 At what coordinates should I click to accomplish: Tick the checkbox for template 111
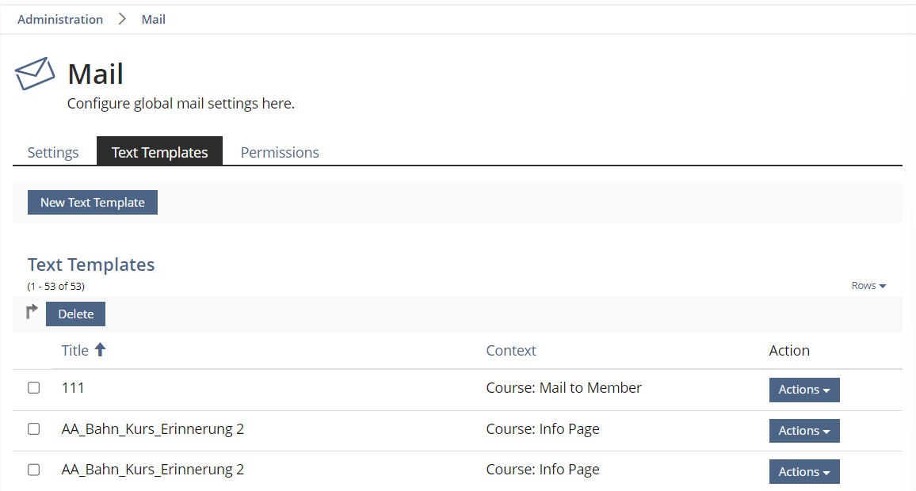pos(34,388)
